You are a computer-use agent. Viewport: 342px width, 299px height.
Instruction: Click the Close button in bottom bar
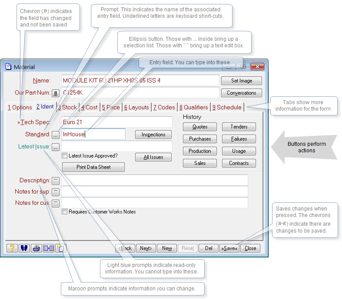250,248
